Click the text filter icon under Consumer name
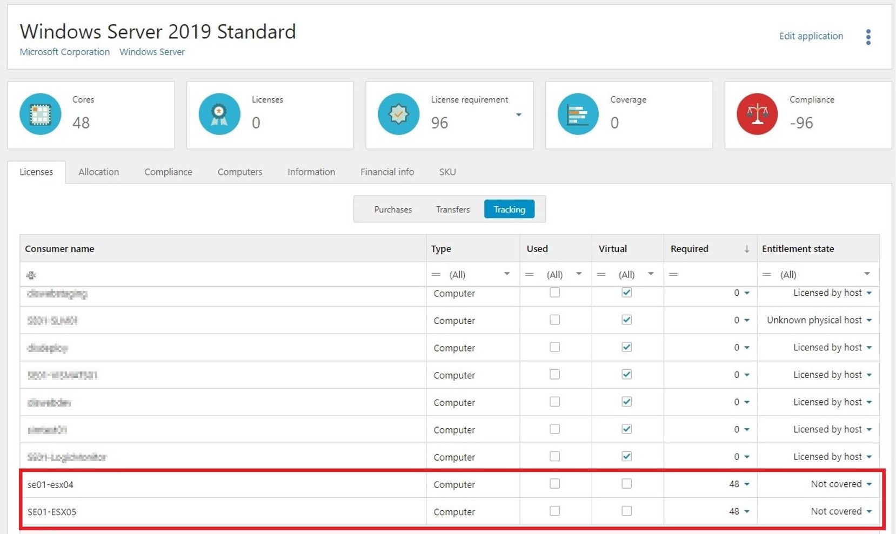The image size is (896, 534). click(31, 275)
